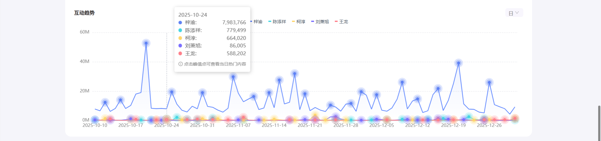
Task: Click the blue point at 2025-10-10 on axis
Action: tap(95, 120)
